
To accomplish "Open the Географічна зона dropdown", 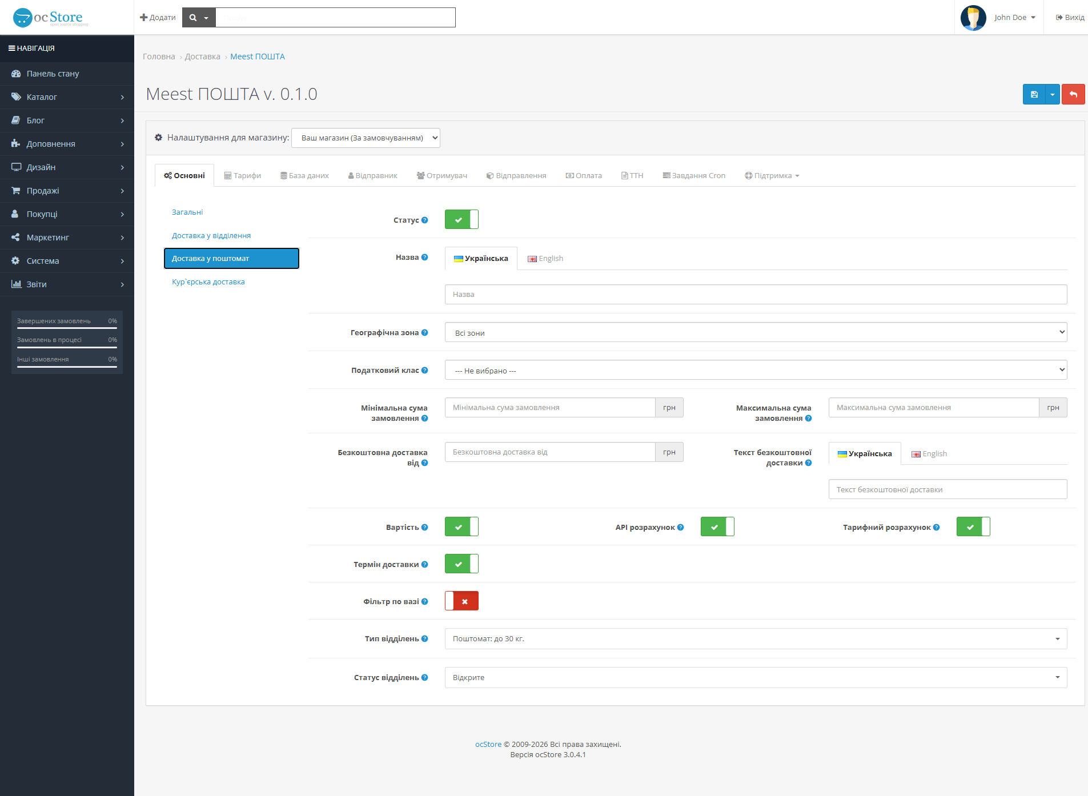I will [x=756, y=332].
